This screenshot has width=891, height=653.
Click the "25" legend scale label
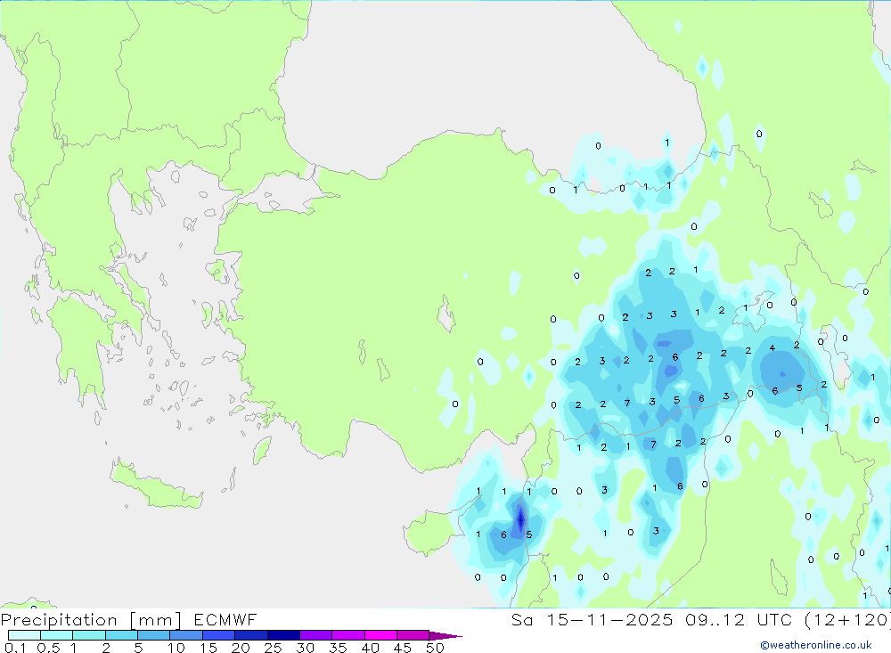coord(274,648)
